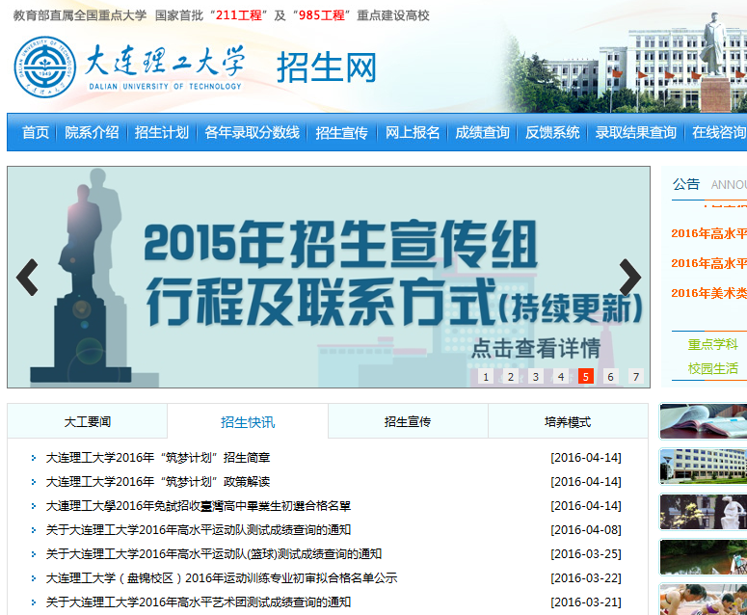Switch to the 招生宣传 tab below the banner

click(408, 421)
